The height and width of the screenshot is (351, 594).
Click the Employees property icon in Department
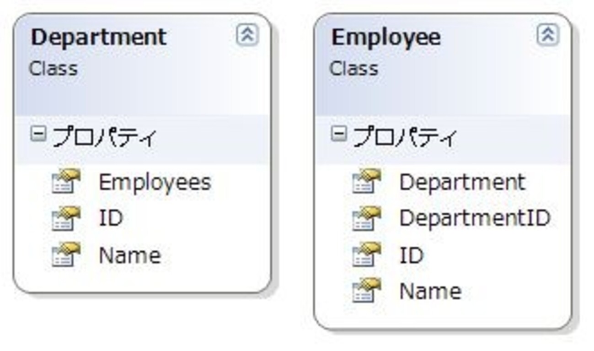(x=66, y=182)
